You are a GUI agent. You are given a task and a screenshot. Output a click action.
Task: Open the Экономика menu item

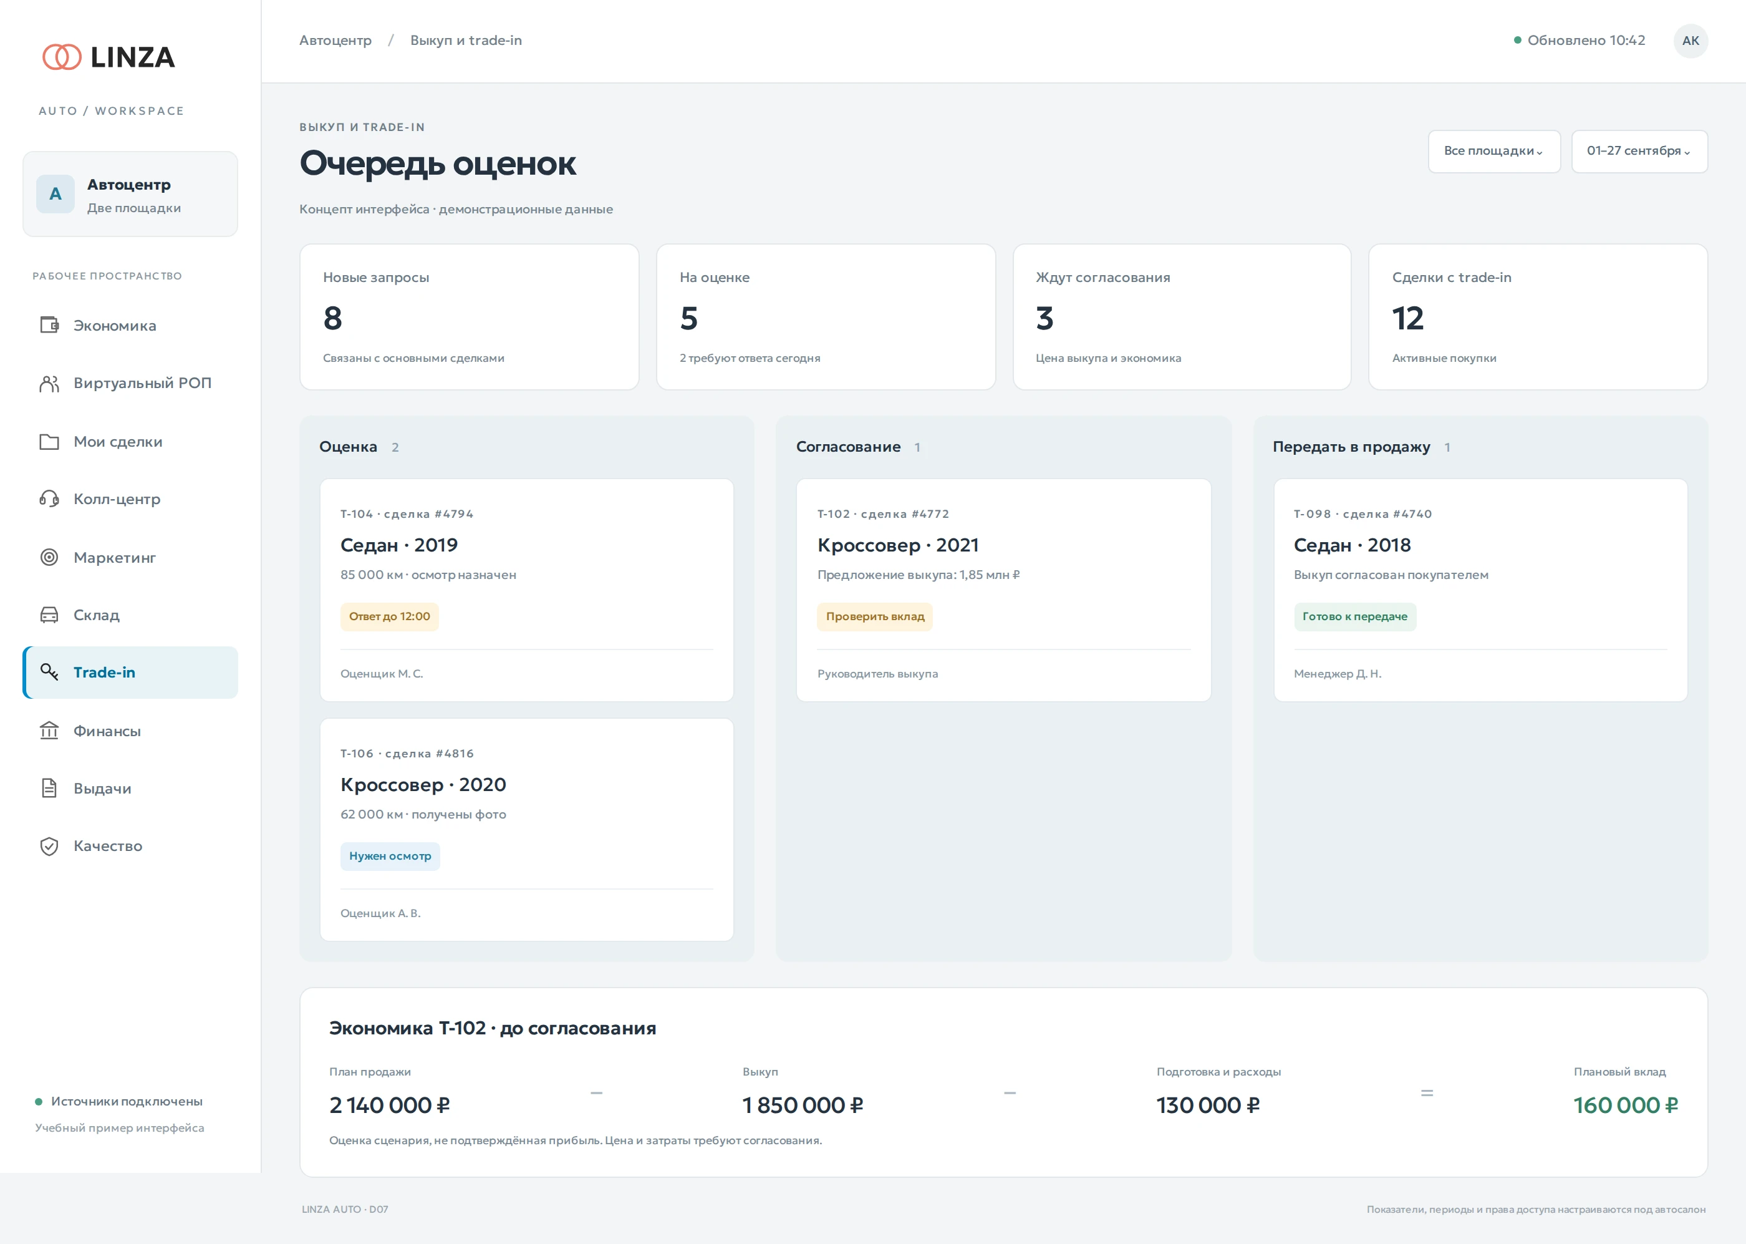tap(130, 326)
